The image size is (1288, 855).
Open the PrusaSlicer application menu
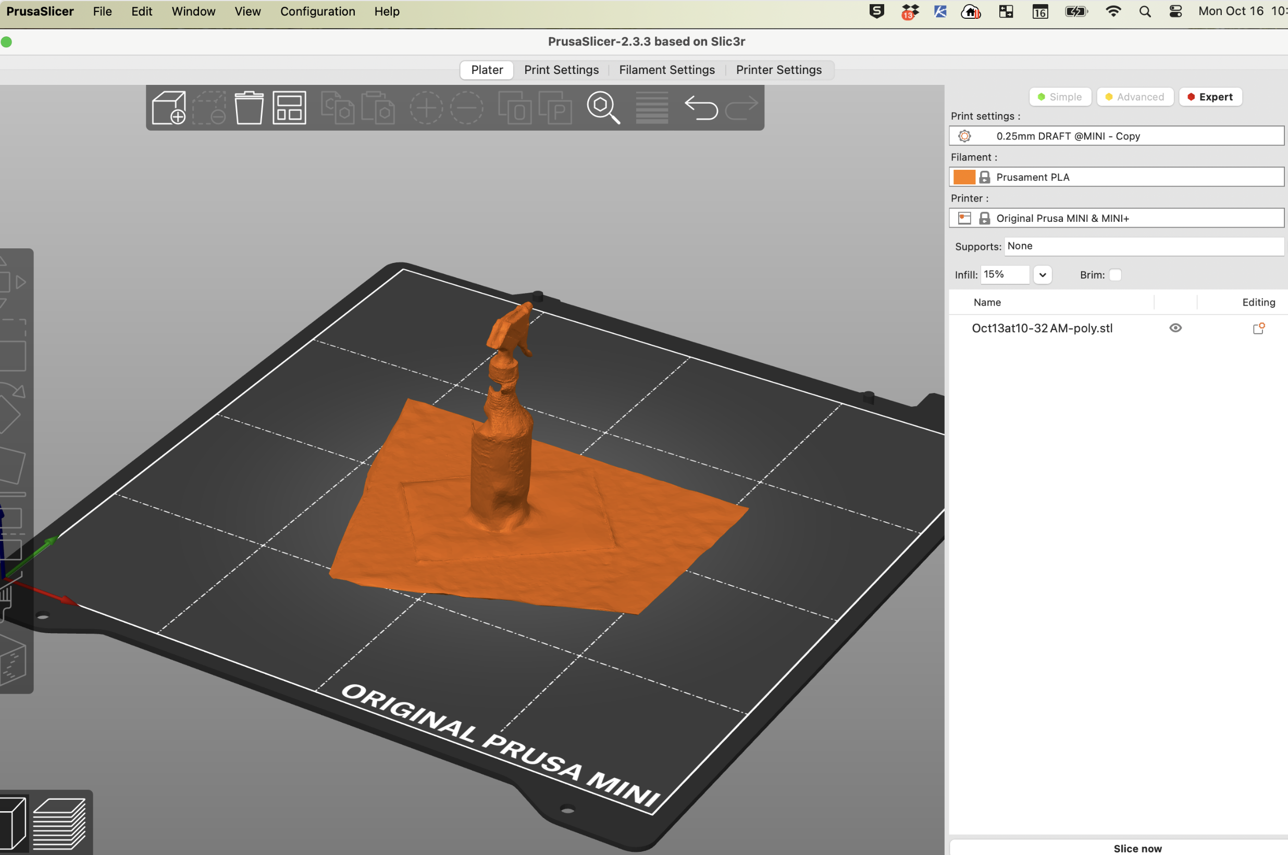[x=40, y=11]
